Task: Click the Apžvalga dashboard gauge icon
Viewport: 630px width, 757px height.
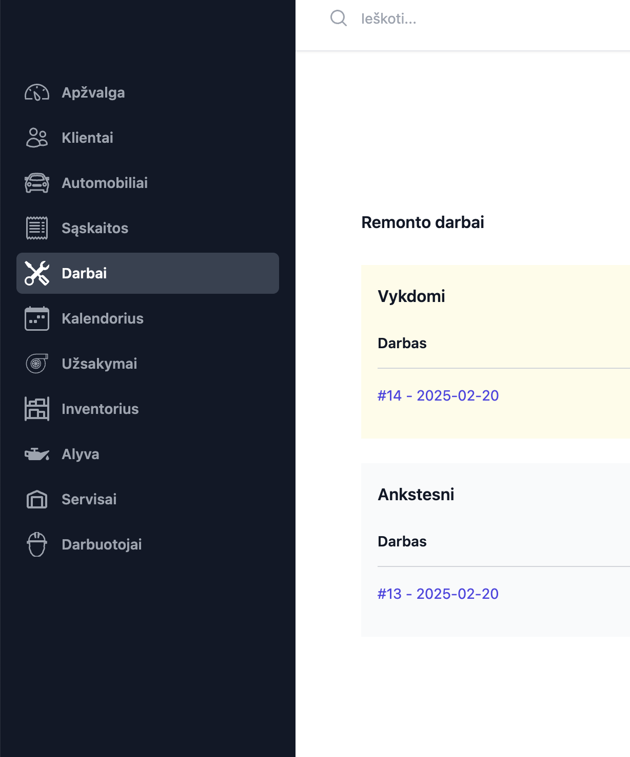Action: tap(36, 93)
